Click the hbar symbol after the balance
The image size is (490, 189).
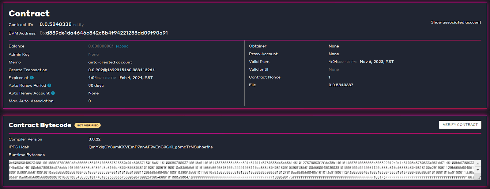coord(112,46)
